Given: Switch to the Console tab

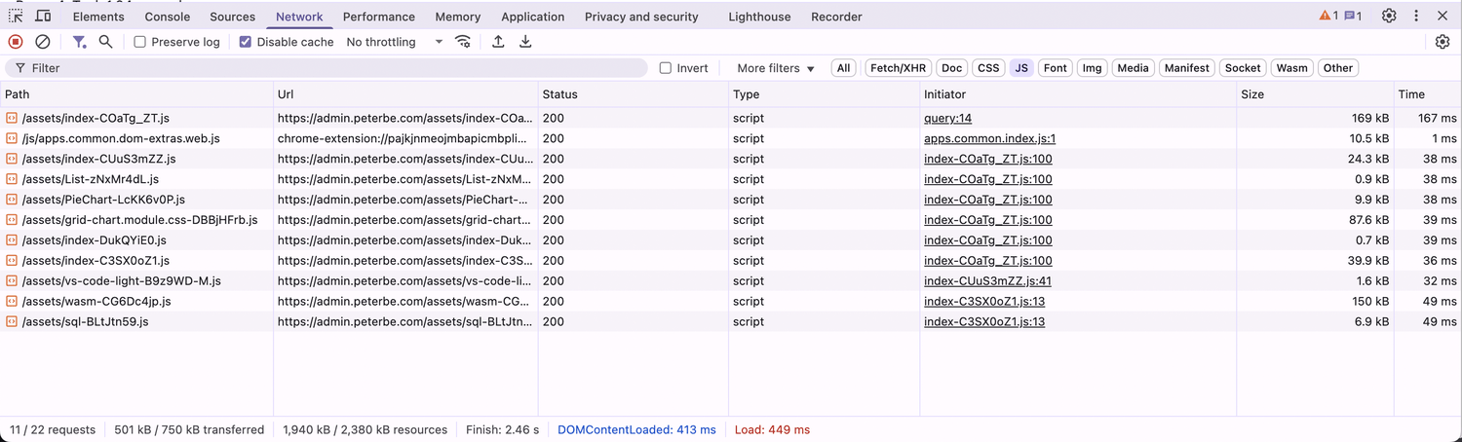Looking at the screenshot, I should 168,17.
